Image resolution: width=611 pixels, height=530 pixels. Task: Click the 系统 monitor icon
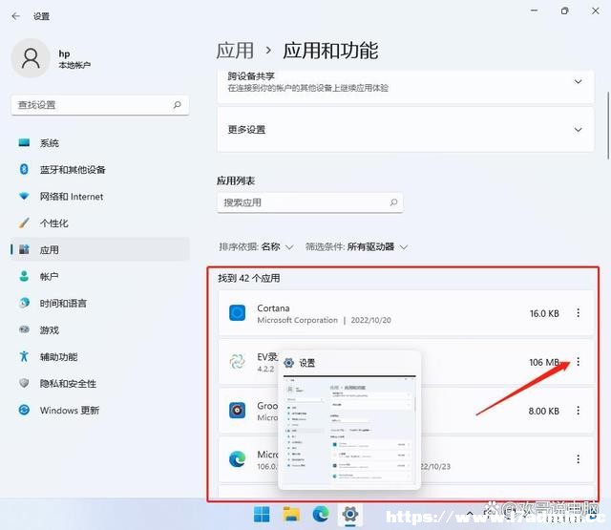(24, 142)
